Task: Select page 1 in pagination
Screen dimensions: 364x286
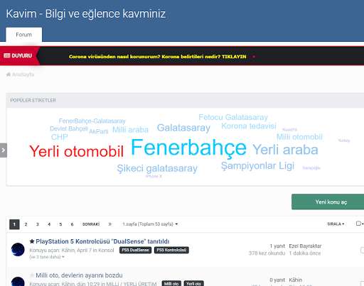Action: pos(14,224)
